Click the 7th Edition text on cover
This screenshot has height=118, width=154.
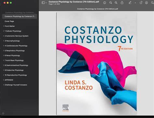125,49
